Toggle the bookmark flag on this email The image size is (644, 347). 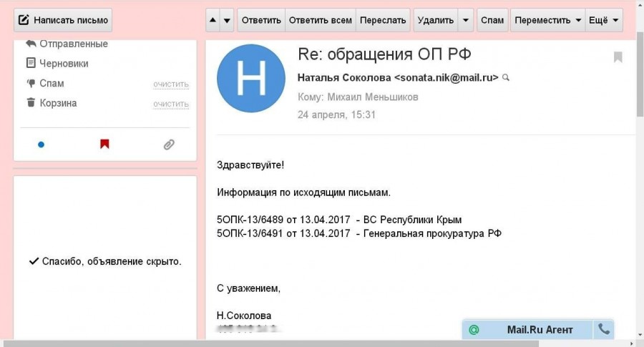pos(618,57)
